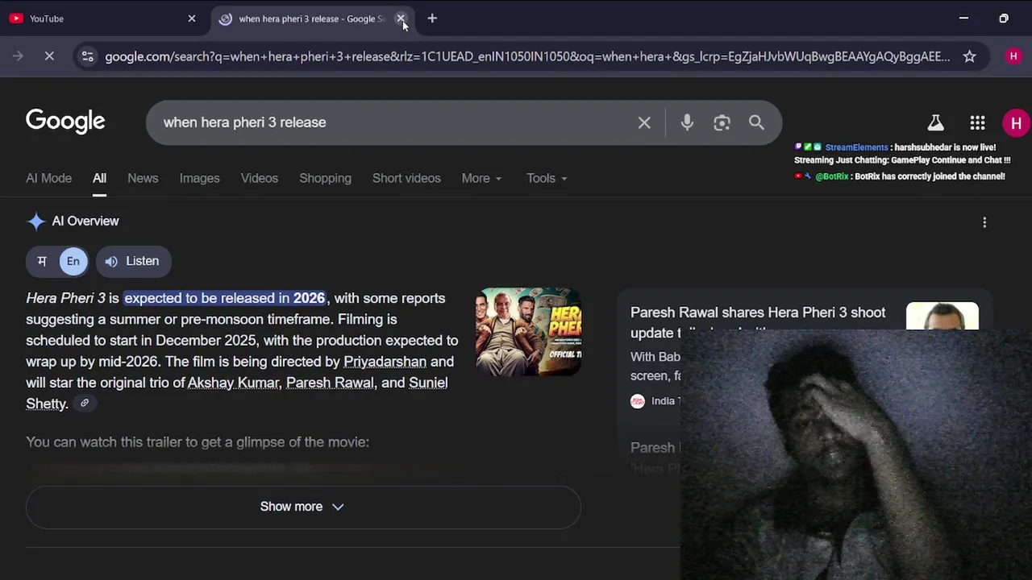This screenshot has height=580, width=1032.
Task: Open the News results tab
Action: pyautogui.click(x=143, y=178)
